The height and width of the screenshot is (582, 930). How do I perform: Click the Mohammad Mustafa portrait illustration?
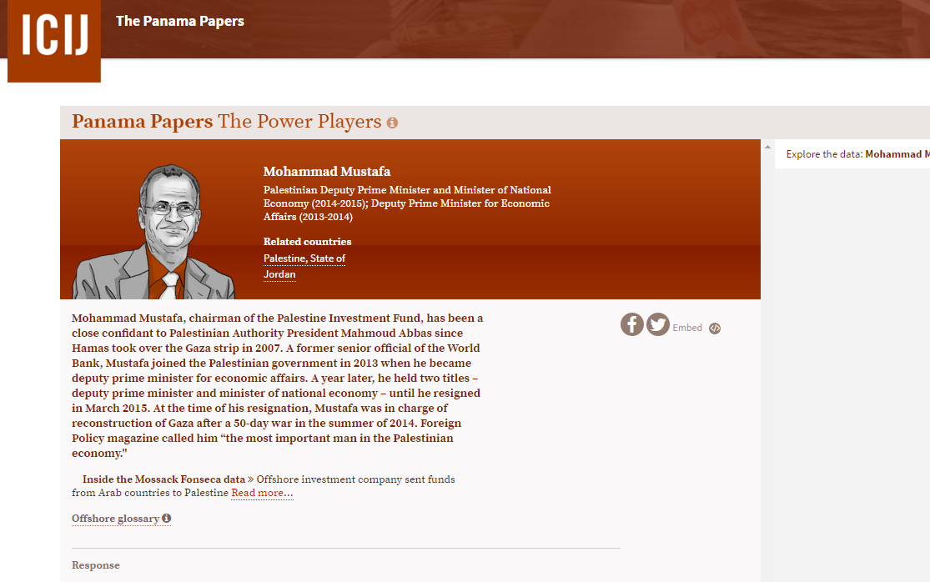[x=153, y=232]
